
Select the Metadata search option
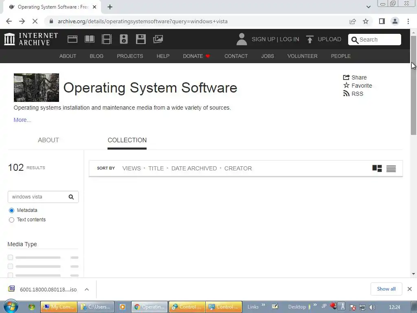(11, 211)
